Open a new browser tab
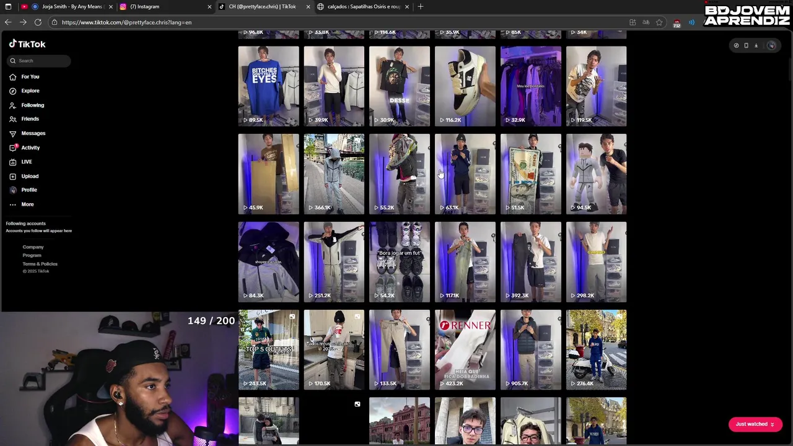793x446 pixels. [421, 7]
